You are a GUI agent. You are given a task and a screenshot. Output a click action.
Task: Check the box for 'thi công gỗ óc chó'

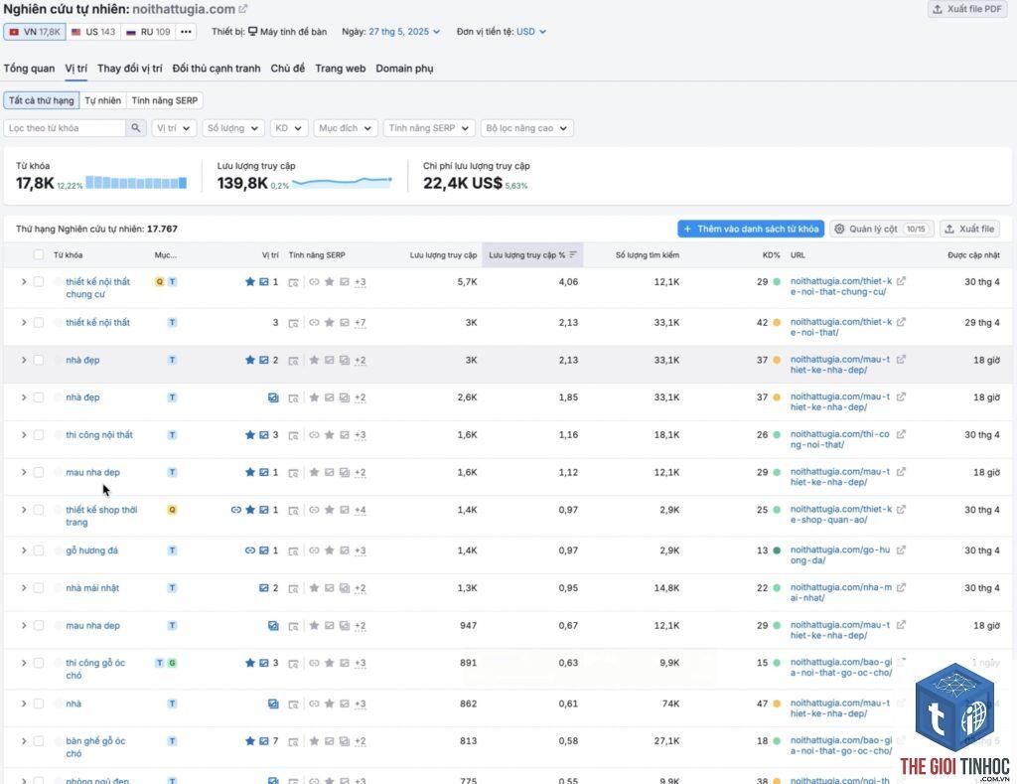[39, 663]
